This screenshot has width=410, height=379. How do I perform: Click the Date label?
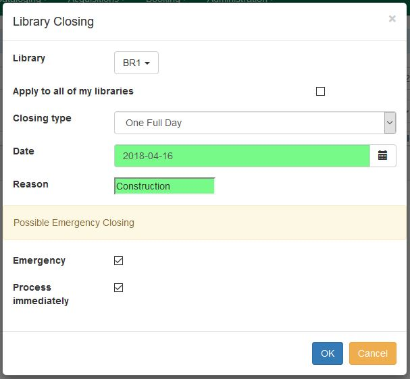click(24, 151)
